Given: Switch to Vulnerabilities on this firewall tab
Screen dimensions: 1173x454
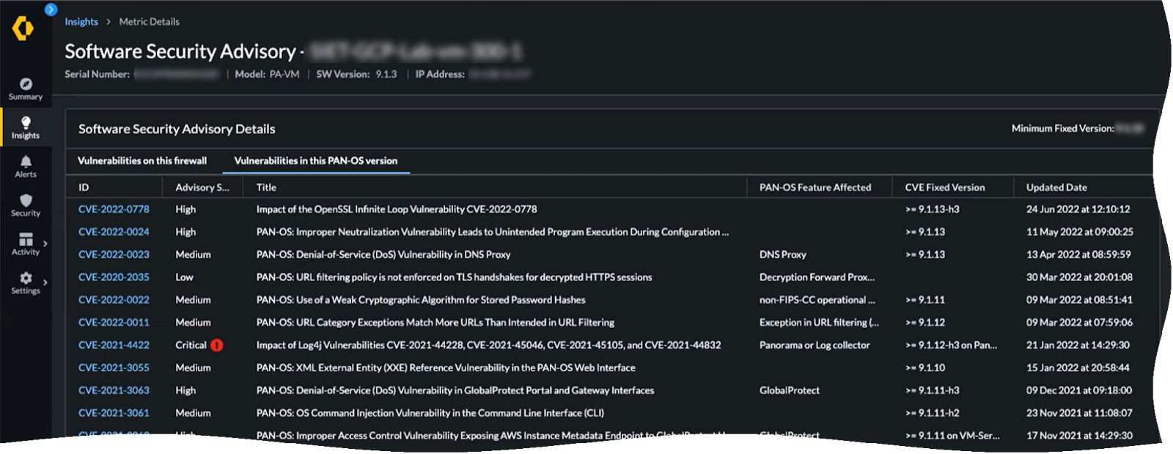Looking at the screenshot, I should 142,161.
